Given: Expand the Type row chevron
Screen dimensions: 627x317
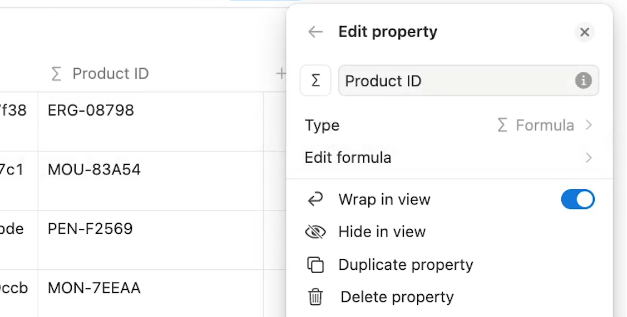Looking at the screenshot, I should click(x=588, y=125).
